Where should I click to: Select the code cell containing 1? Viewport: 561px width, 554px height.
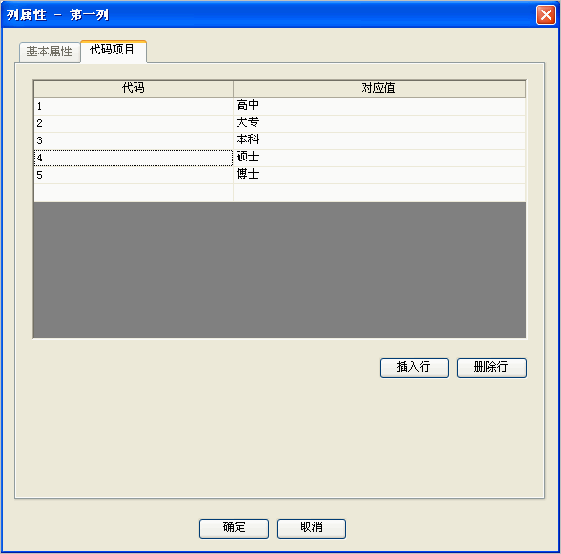tap(134, 106)
